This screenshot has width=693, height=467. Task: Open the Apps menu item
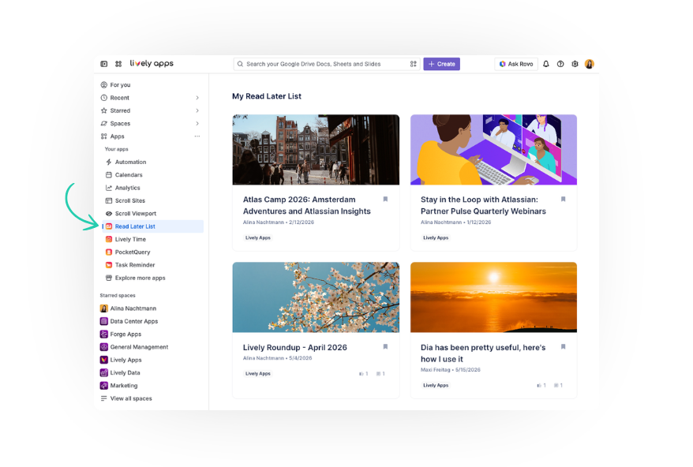click(x=117, y=136)
